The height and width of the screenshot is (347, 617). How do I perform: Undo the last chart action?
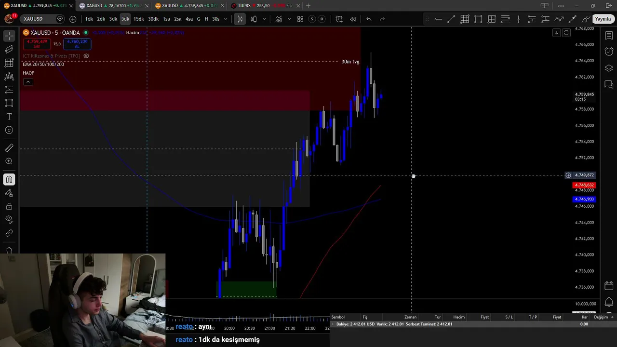pyautogui.click(x=369, y=19)
